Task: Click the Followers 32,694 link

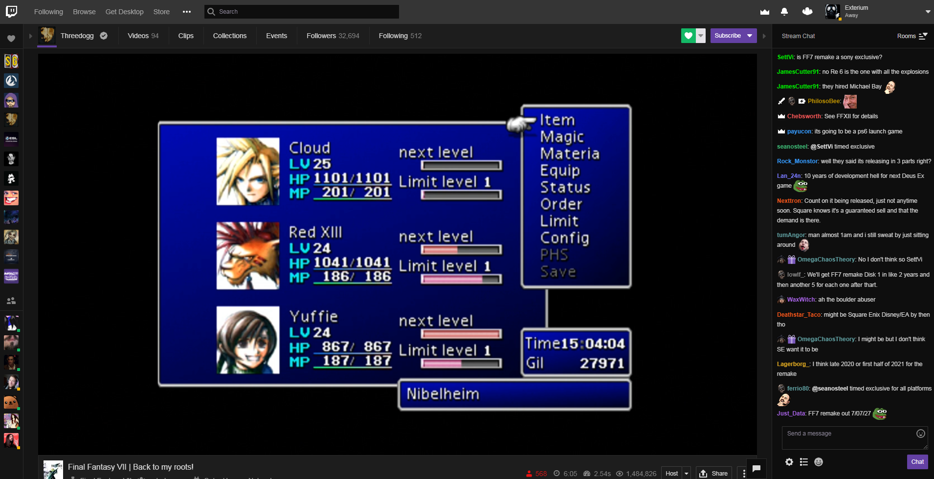Action: click(x=333, y=35)
